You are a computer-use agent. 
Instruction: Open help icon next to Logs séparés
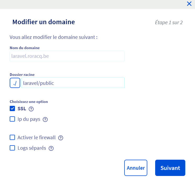pos(51,148)
